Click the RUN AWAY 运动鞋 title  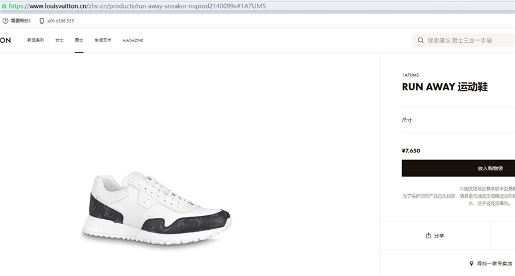point(445,86)
